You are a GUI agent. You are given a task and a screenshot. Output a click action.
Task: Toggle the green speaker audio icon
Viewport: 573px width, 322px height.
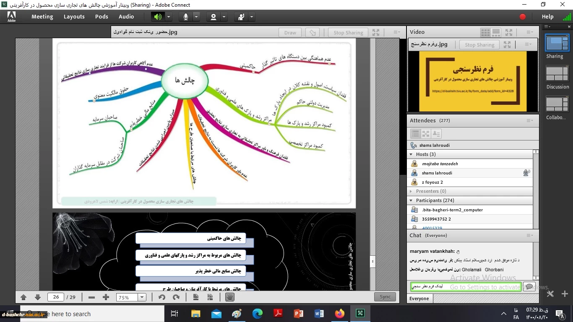click(158, 17)
